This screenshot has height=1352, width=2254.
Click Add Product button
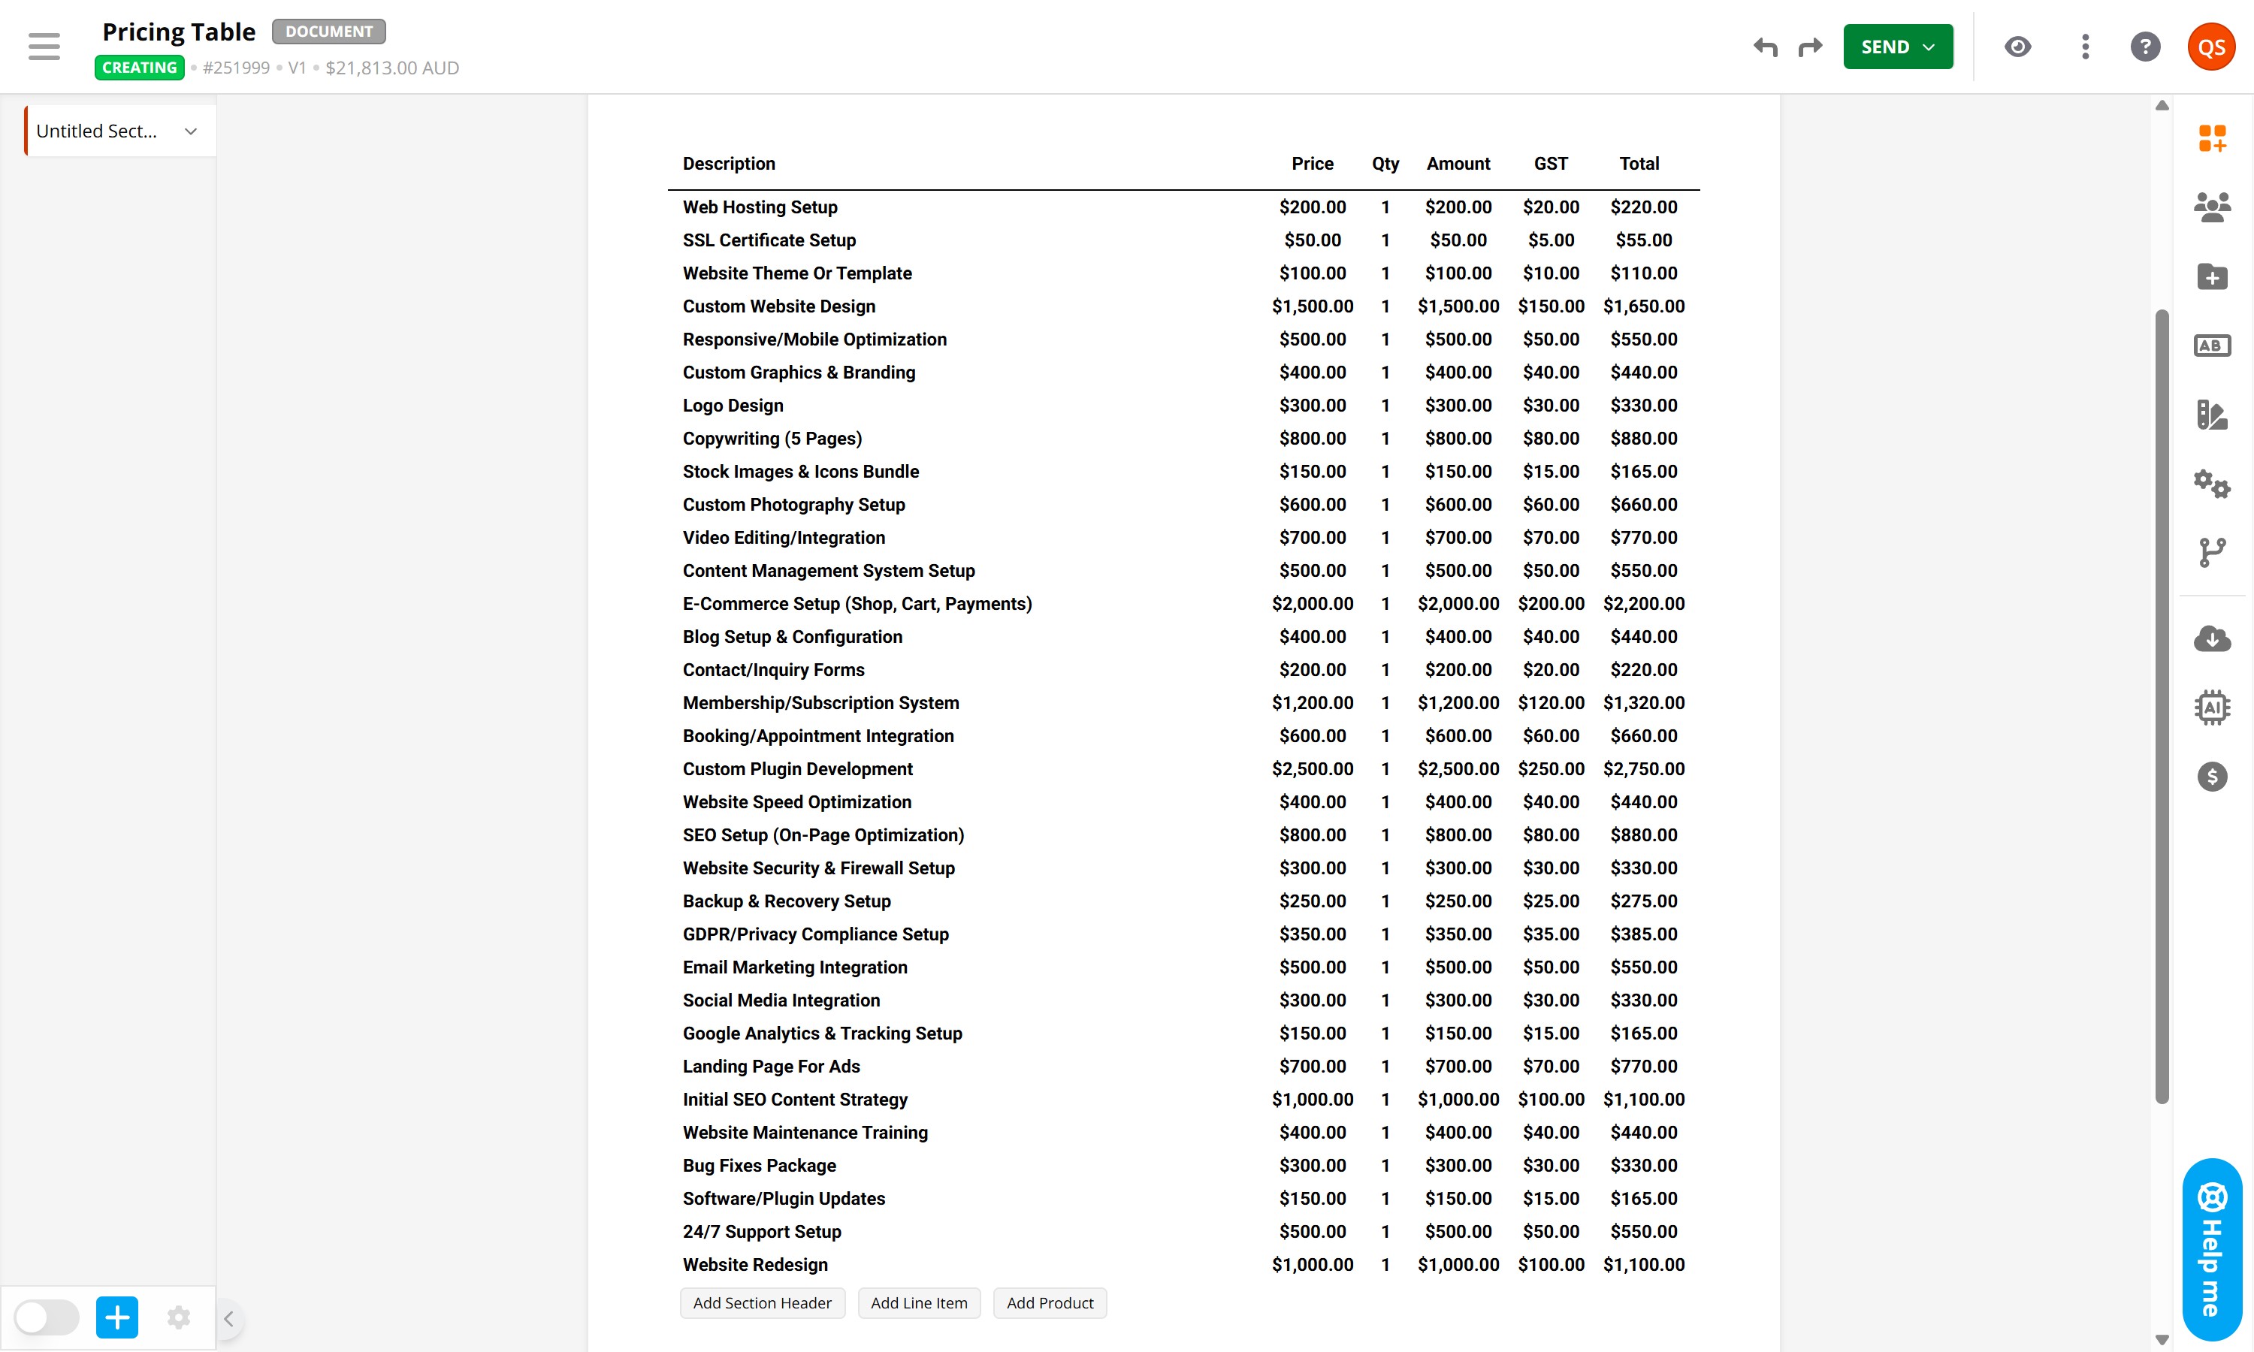[x=1050, y=1303]
